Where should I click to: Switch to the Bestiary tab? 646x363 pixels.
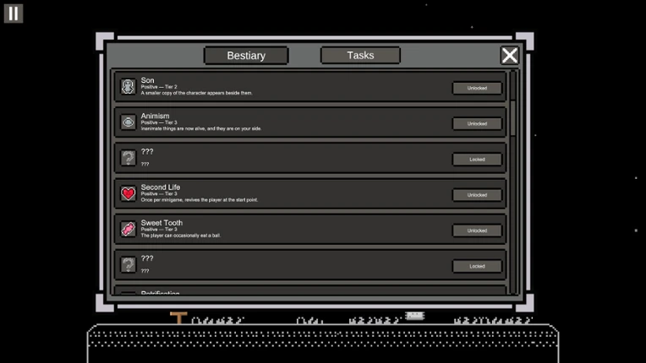(x=246, y=56)
